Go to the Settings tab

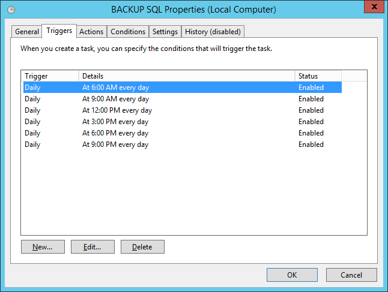[165, 32]
